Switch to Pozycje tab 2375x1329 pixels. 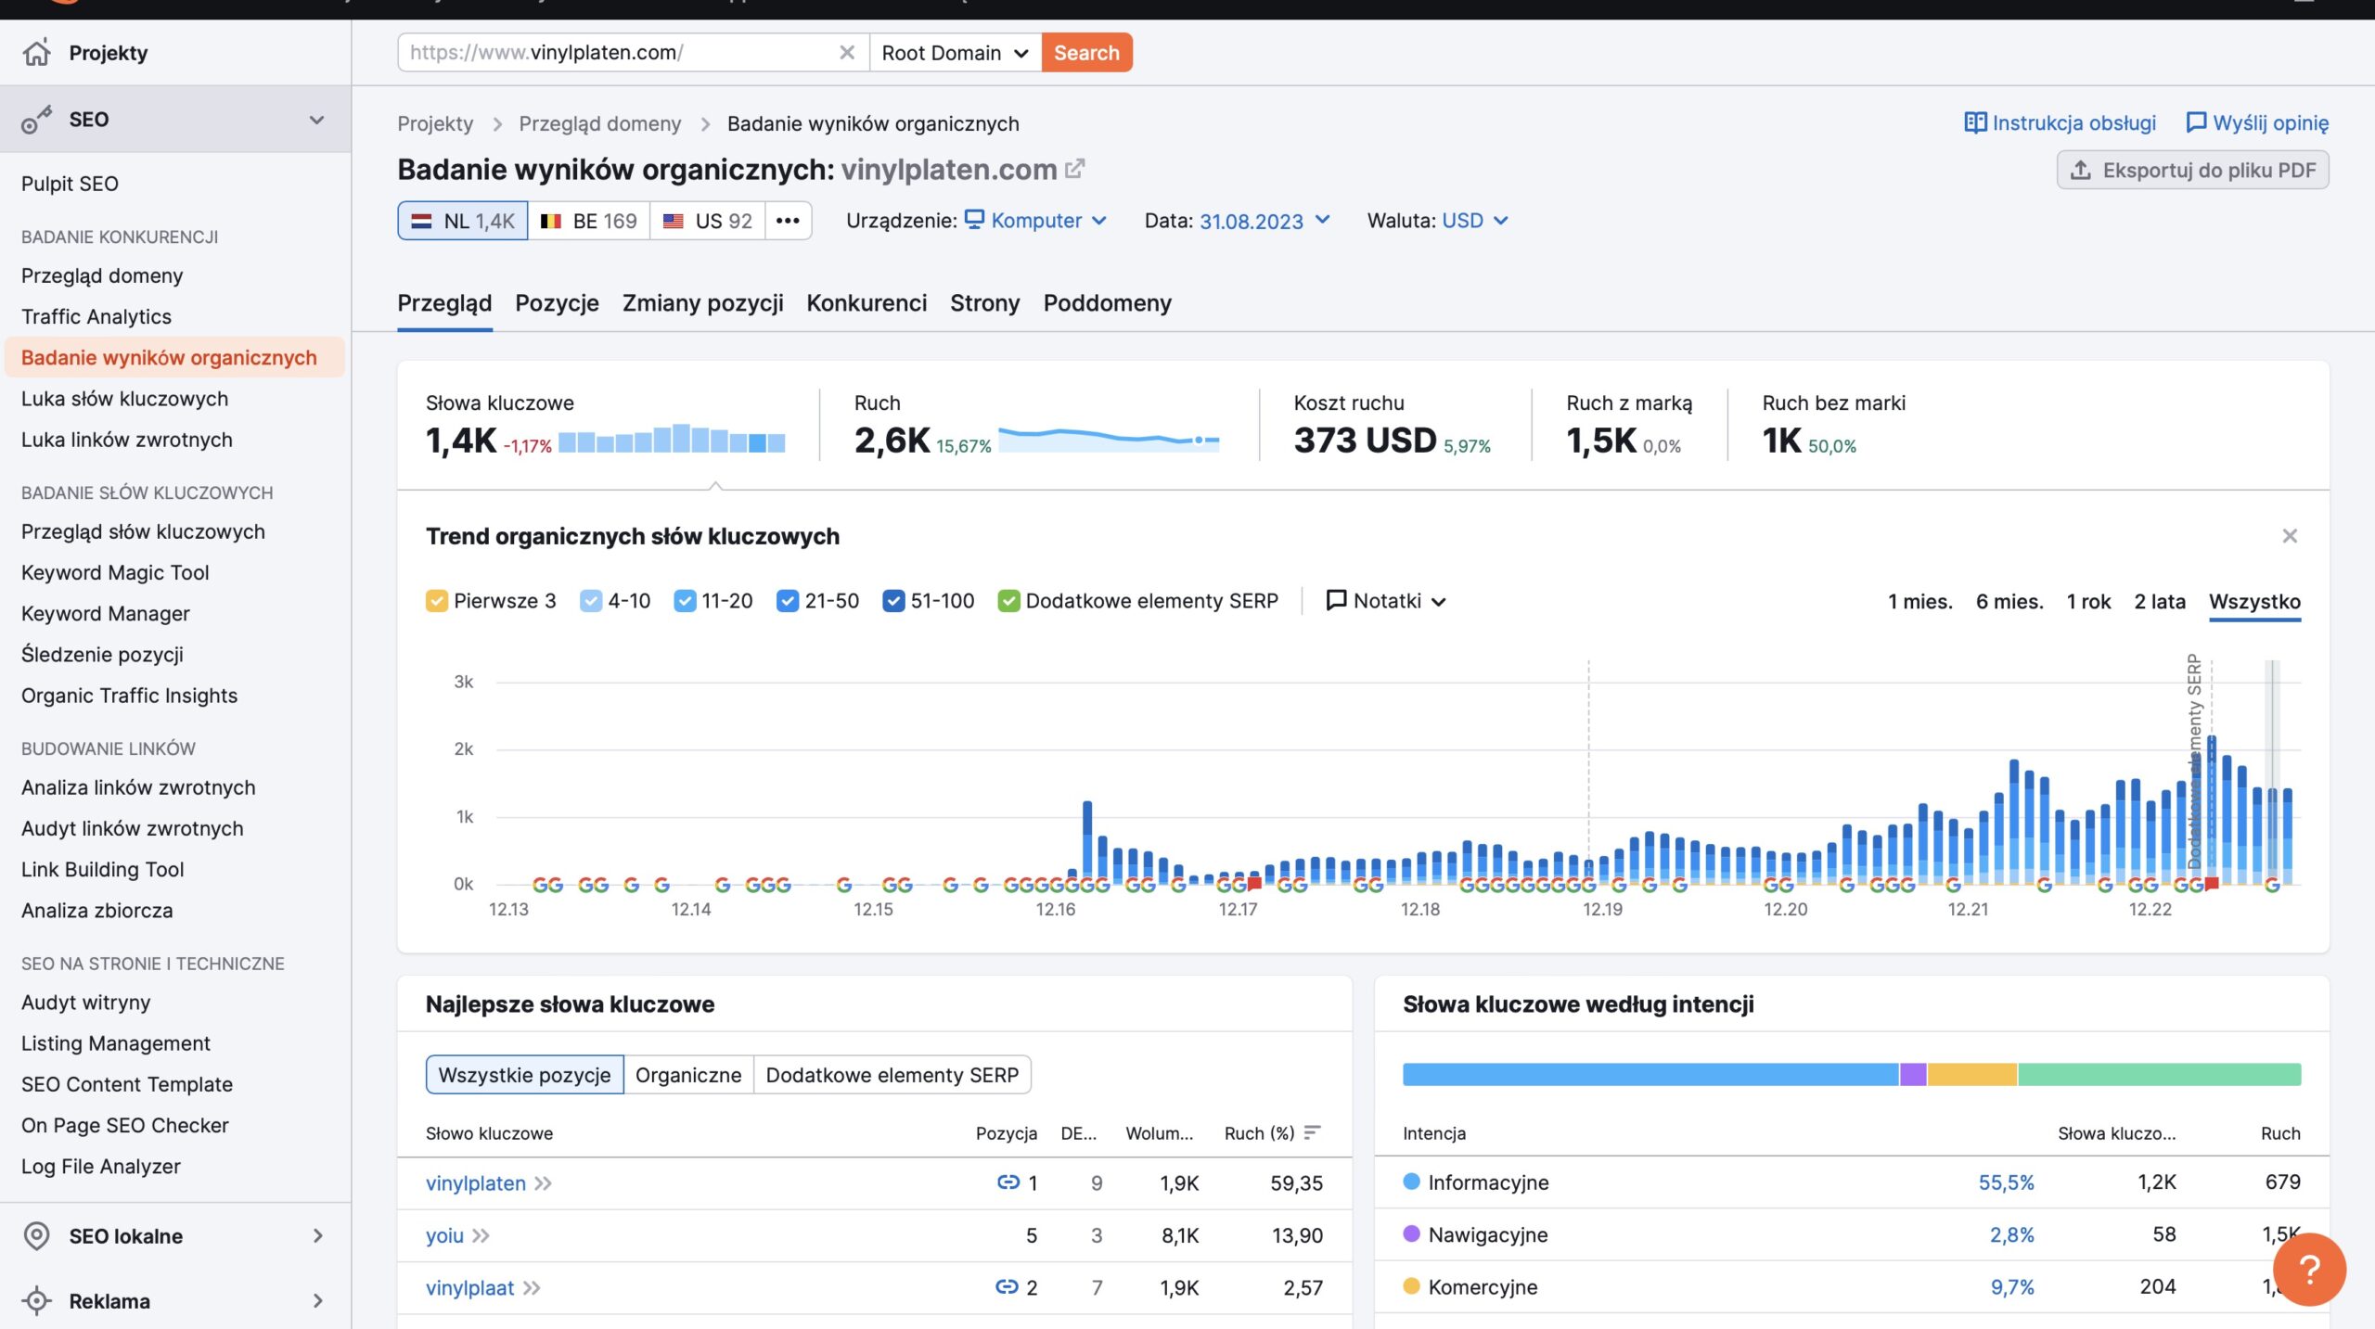[x=557, y=303]
